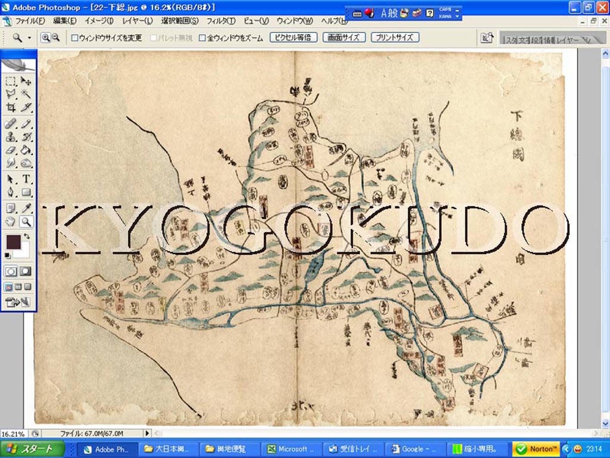Select the Pen tool
This screenshot has height=458, width=610.
click(x=11, y=192)
